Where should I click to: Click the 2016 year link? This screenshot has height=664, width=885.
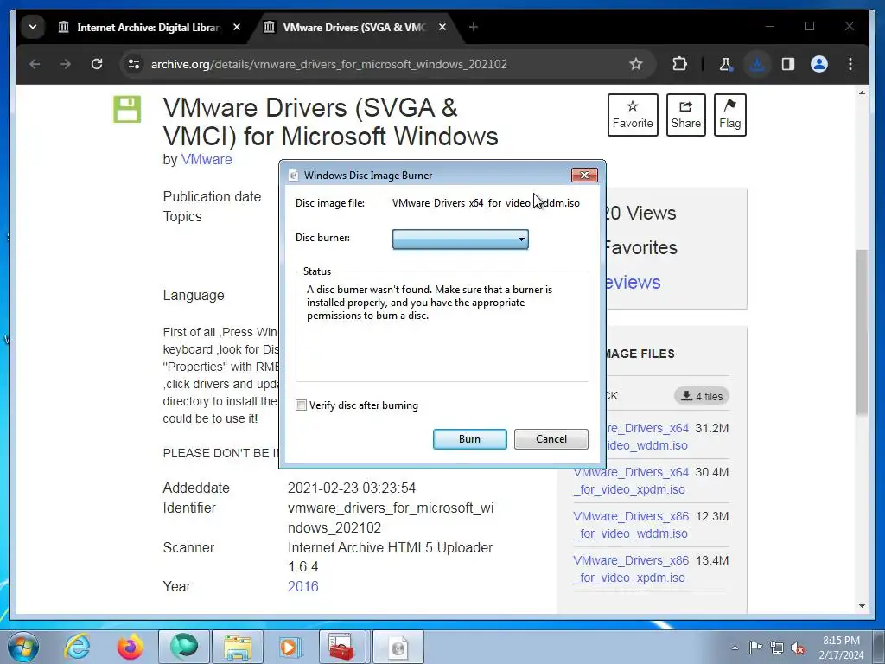303,587
